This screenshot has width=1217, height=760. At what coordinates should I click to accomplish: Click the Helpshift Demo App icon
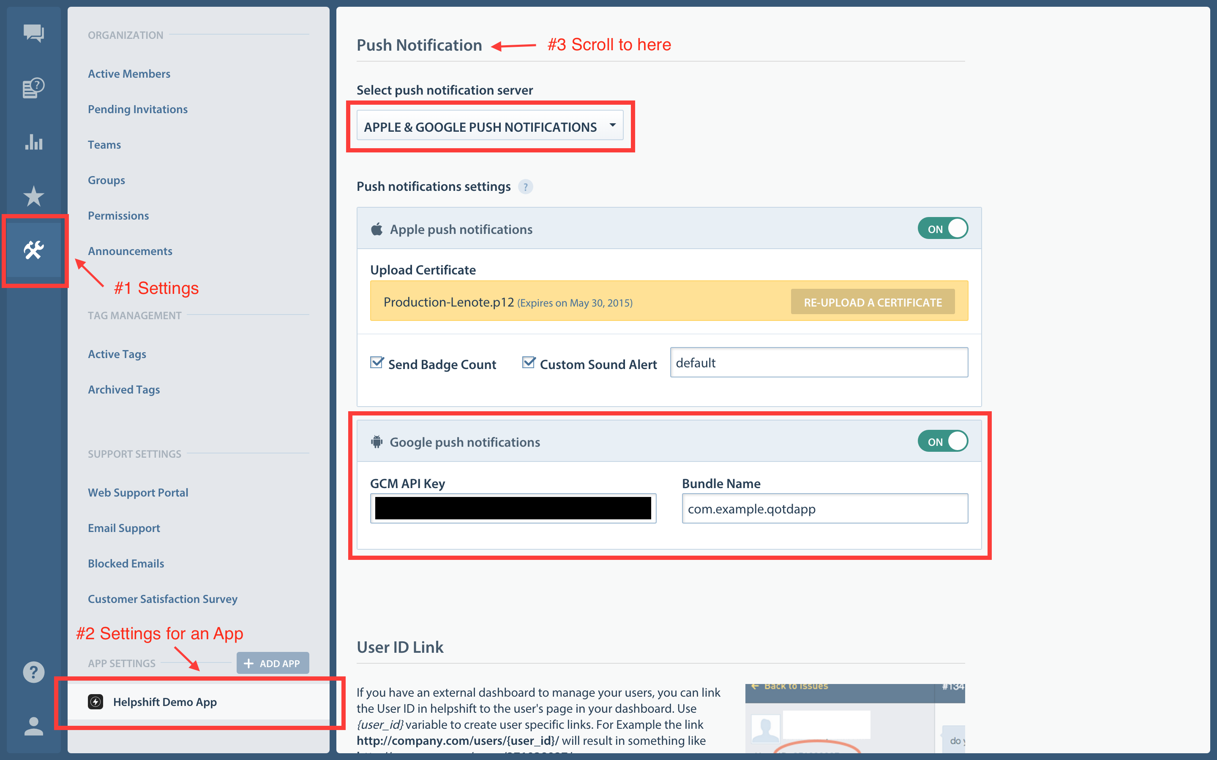(96, 702)
